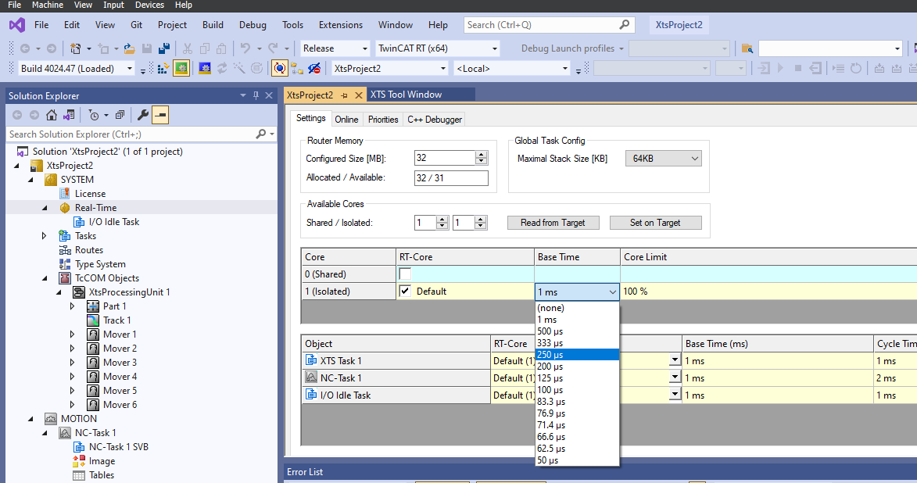The height and width of the screenshot is (483, 917).
Task: Expand the Tasks node
Action: click(x=45, y=236)
